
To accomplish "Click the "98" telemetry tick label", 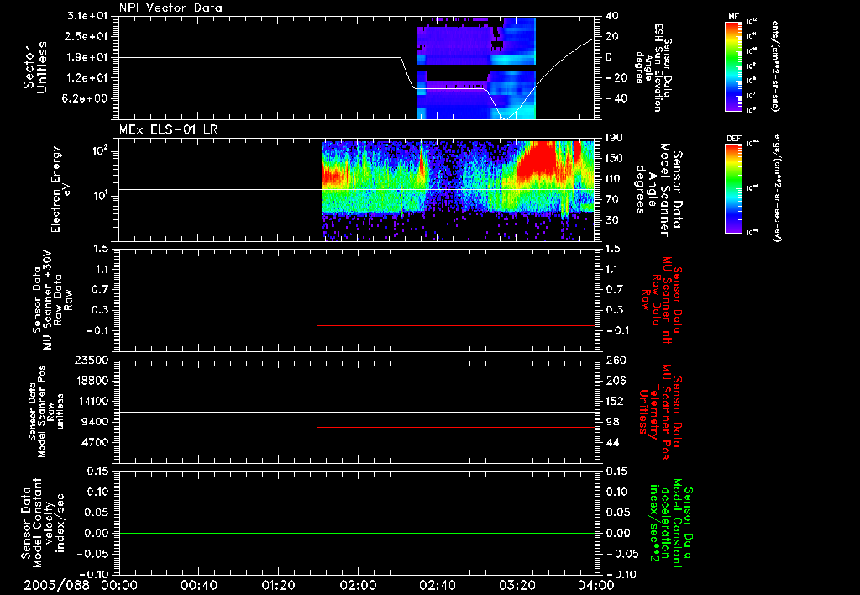I will click(x=612, y=422).
